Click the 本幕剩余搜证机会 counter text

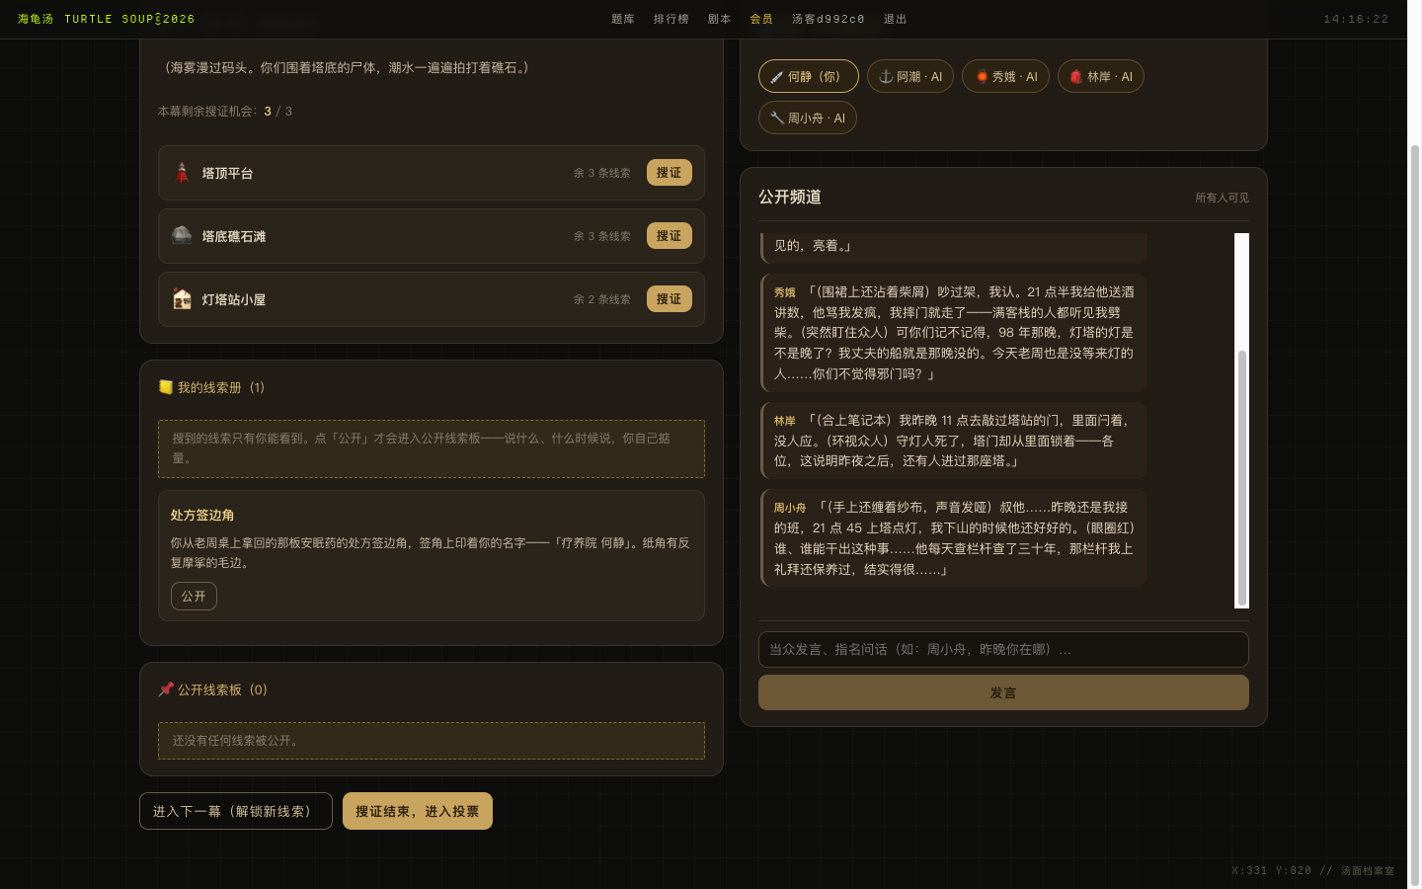225,112
